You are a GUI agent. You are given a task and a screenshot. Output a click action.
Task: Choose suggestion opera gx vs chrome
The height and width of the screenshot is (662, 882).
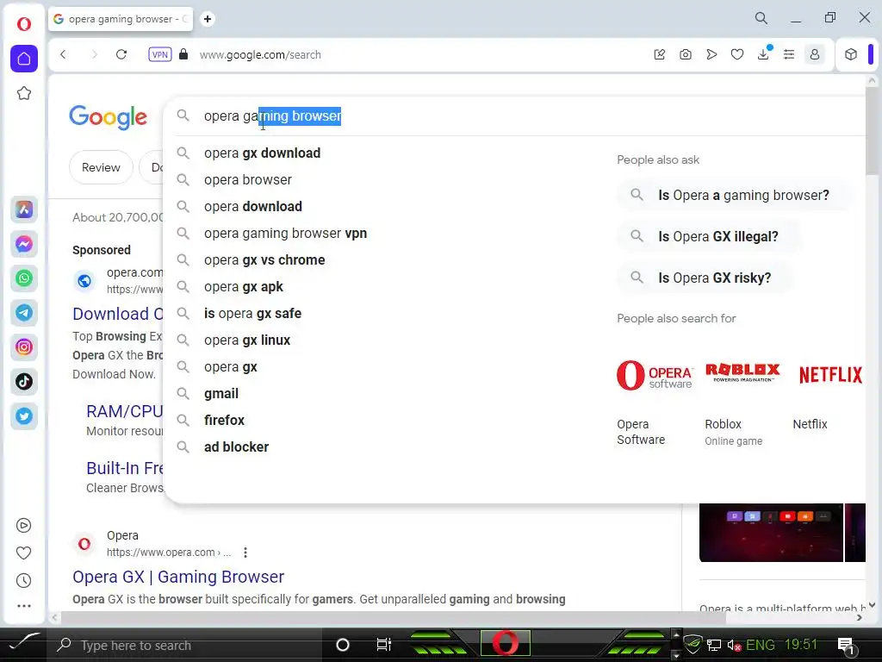[264, 260]
